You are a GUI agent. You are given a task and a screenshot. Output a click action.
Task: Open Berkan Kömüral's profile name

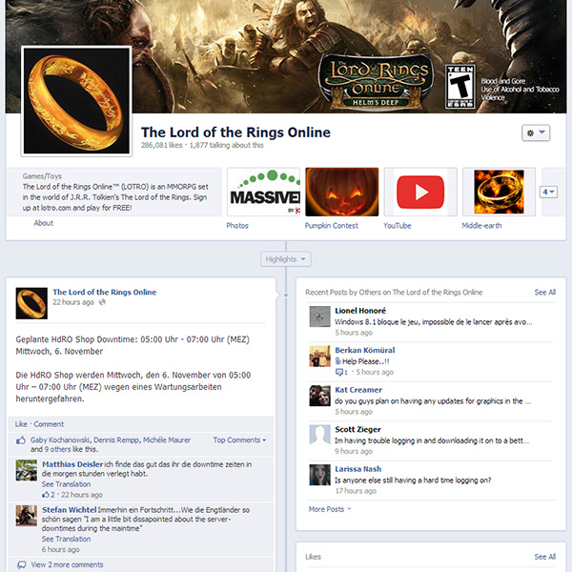coord(365,350)
